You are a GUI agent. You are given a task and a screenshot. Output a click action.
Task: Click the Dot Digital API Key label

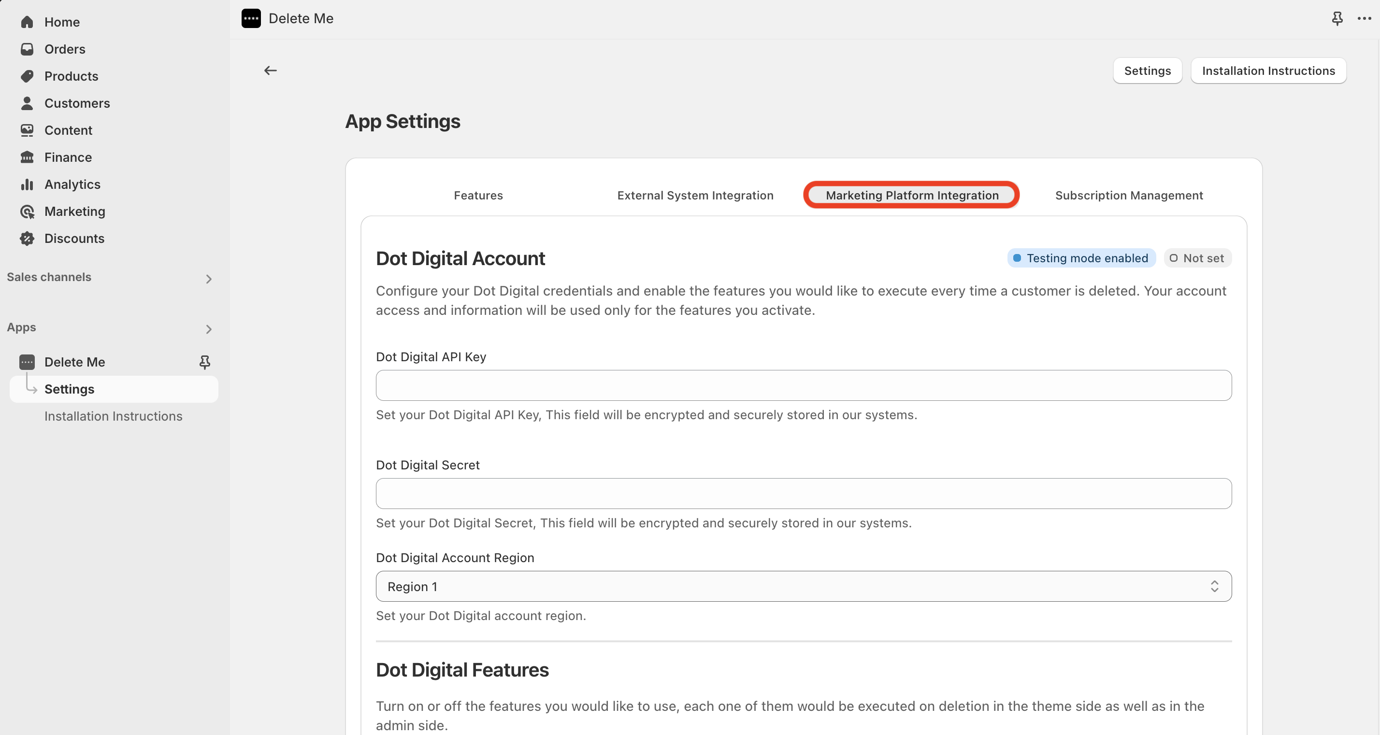point(431,356)
